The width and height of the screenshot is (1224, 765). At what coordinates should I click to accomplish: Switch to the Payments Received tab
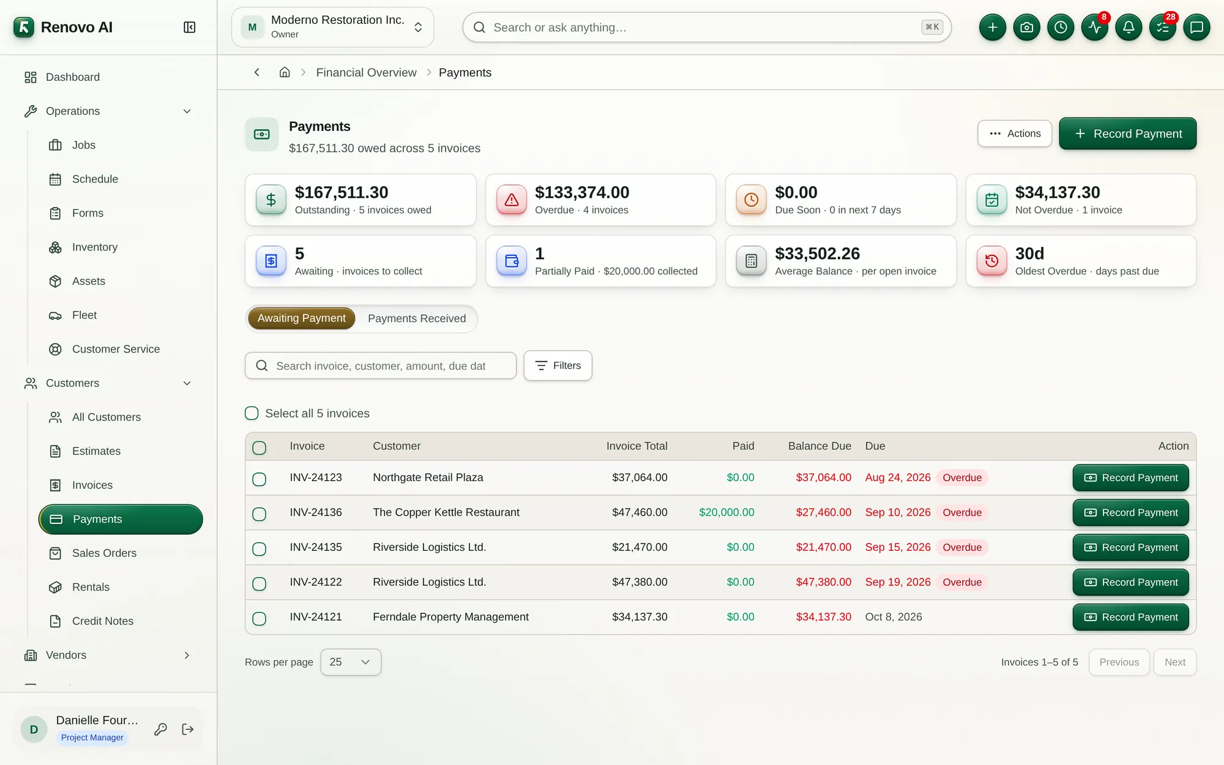click(417, 318)
